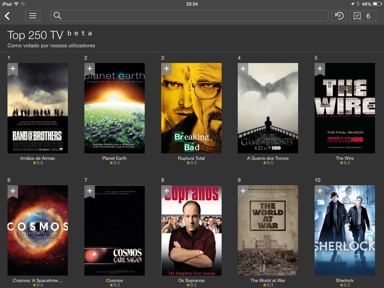Tap the plus ribbon on The Wire poster
Viewport: 384px width, 288px height.
click(x=320, y=69)
